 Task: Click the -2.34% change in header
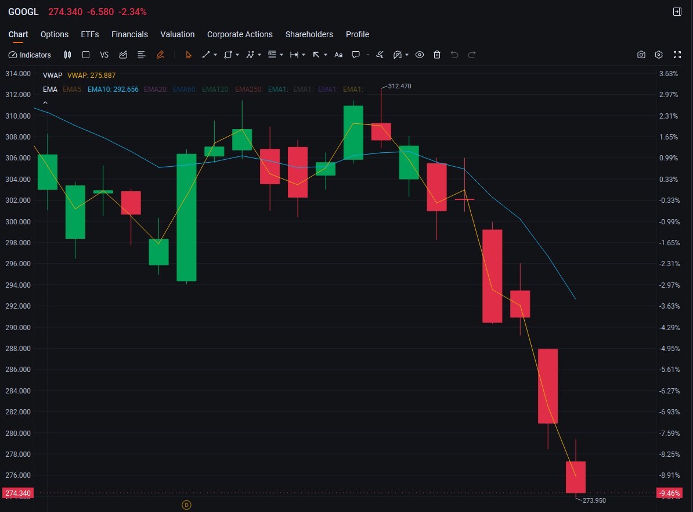pos(132,12)
